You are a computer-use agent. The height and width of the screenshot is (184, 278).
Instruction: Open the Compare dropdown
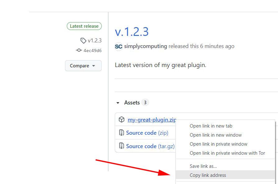(83, 65)
